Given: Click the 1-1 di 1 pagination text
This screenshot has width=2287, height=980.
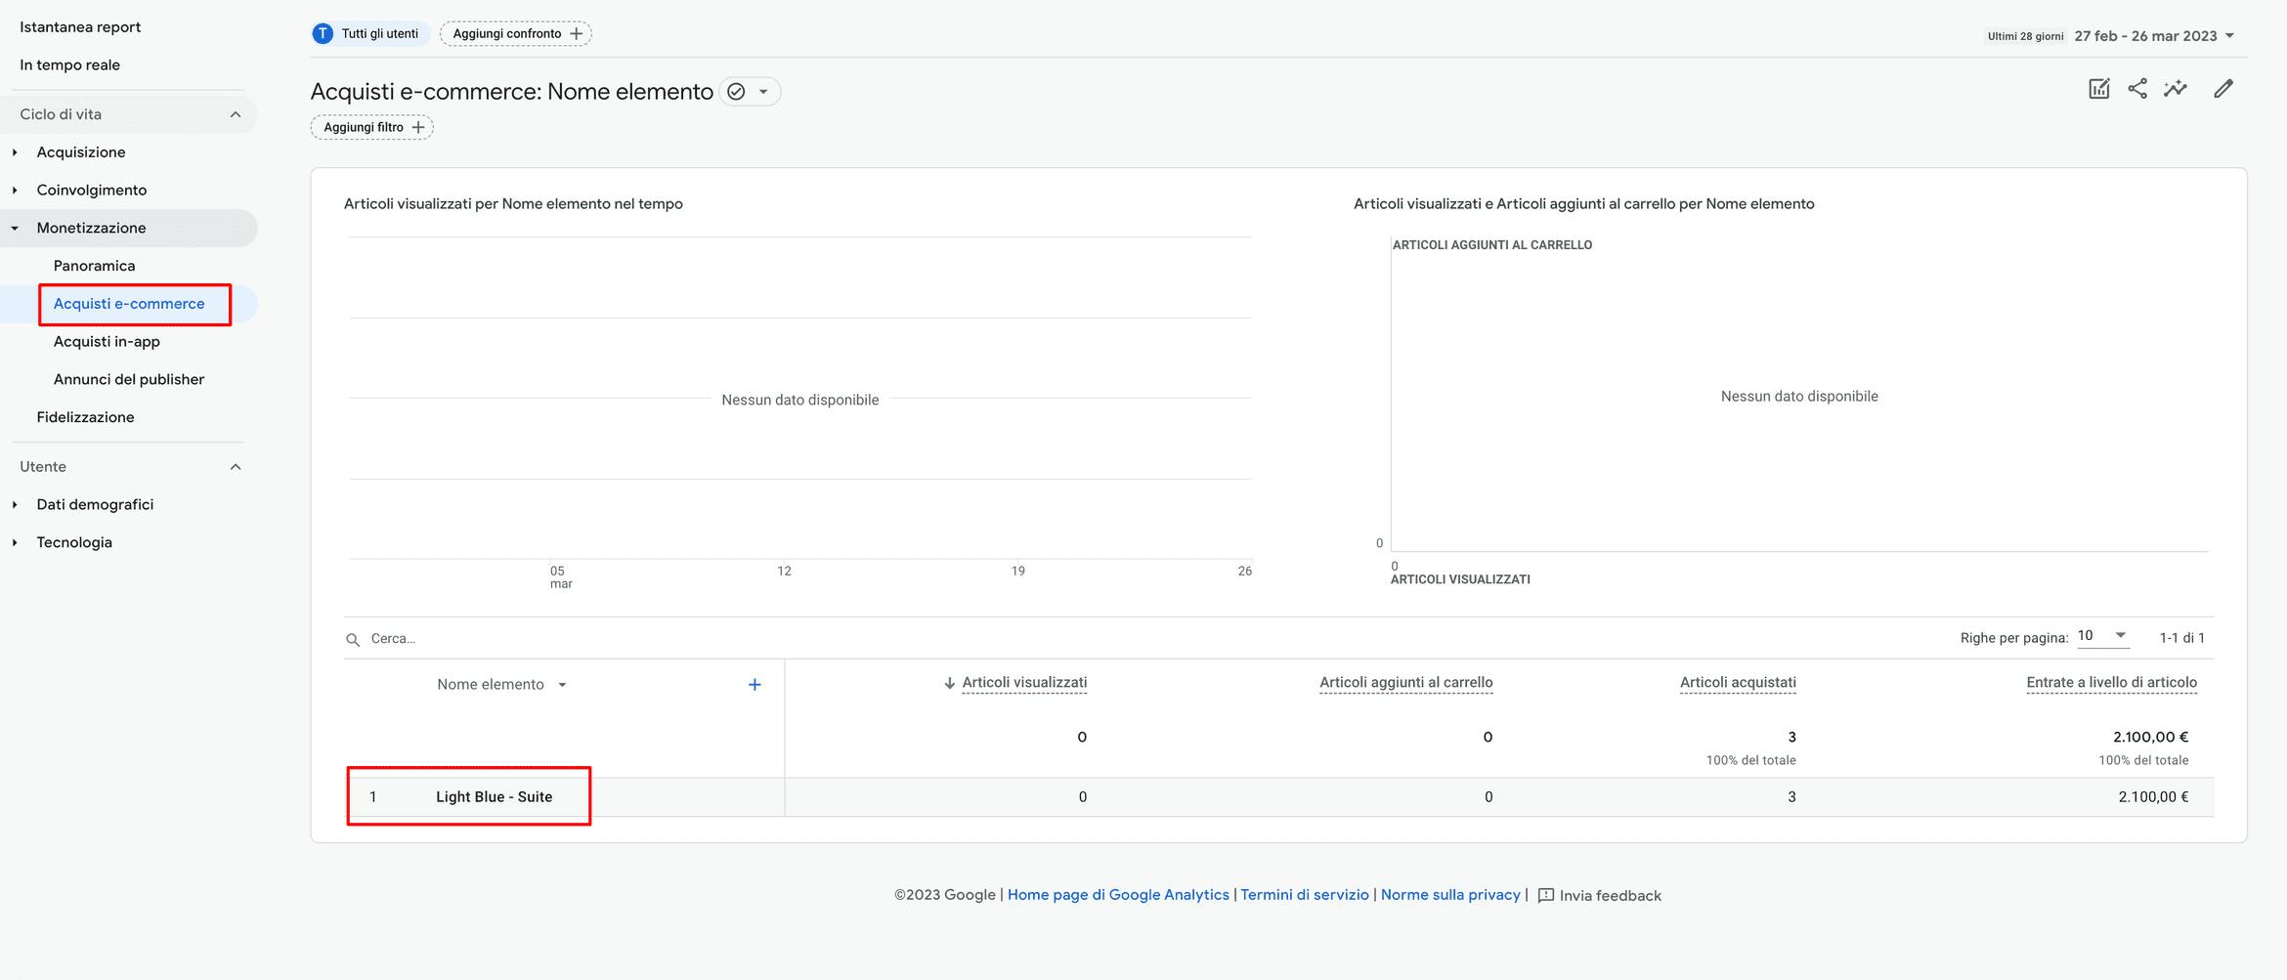Looking at the screenshot, I should click(2181, 638).
